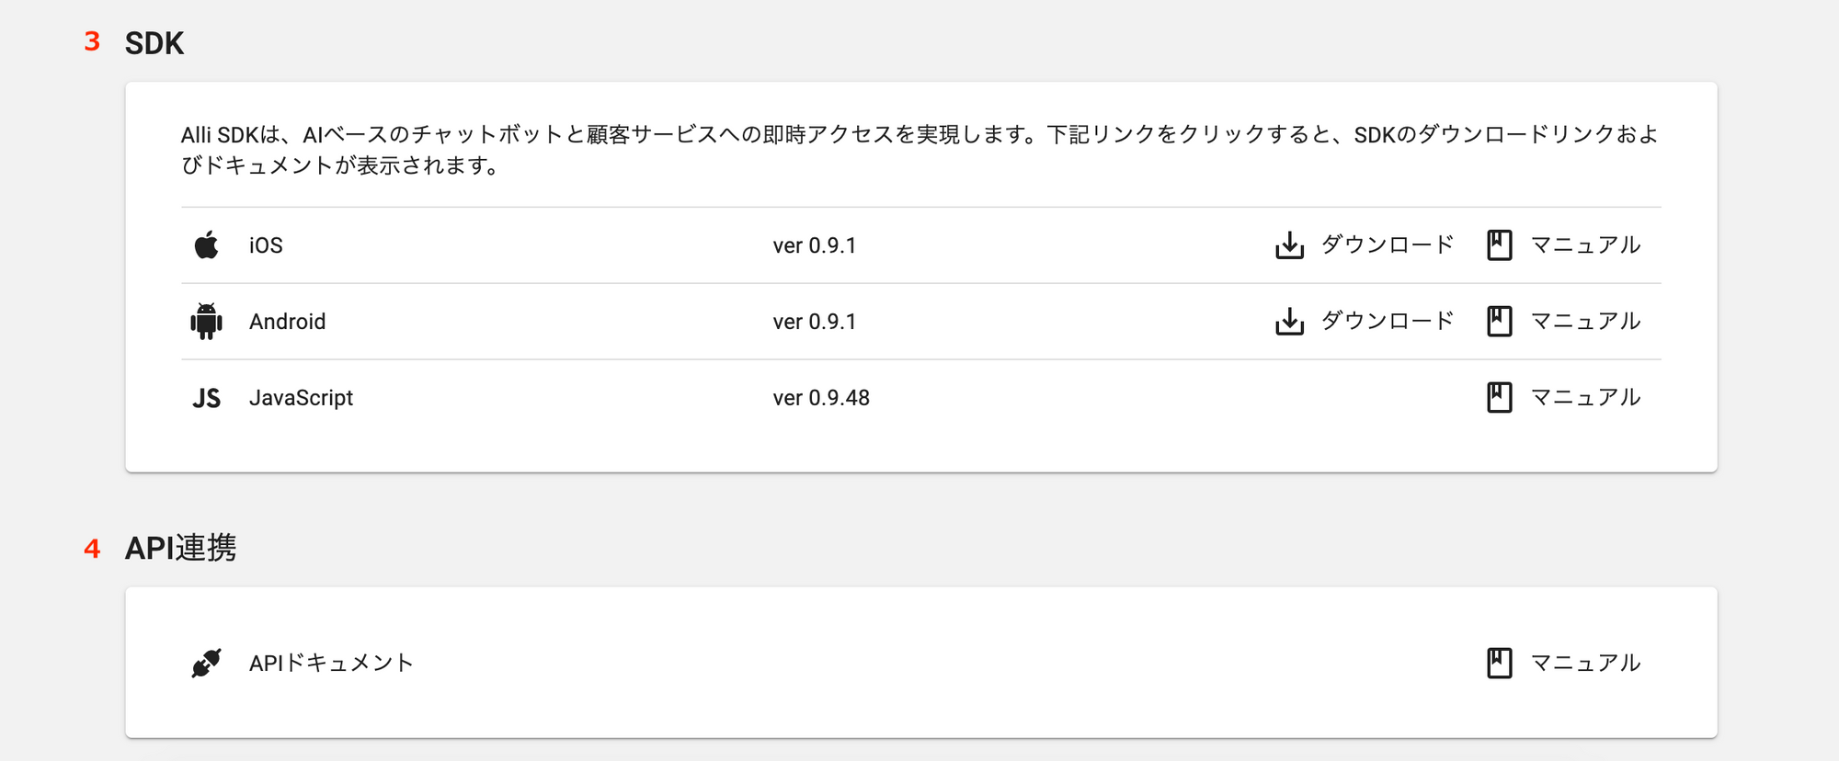Click the API連携 section heading
1839x761 pixels.
click(180, 548)
